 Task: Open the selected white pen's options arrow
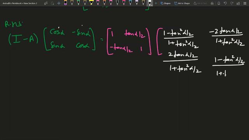point(152,5)
